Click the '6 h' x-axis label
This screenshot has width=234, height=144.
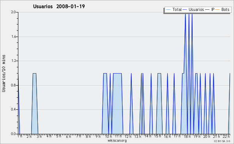[68, 136]
